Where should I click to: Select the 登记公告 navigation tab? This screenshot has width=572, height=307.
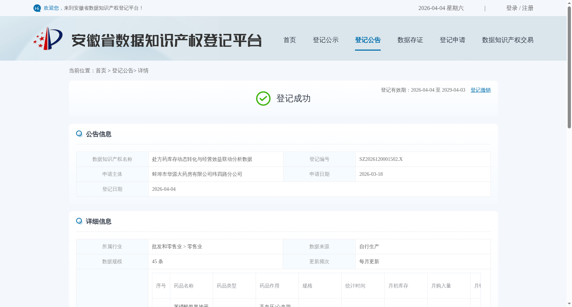pos(368,40)
